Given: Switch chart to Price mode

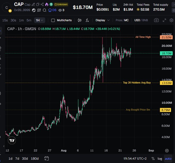Looking at the screenshot, I should 119,20.
